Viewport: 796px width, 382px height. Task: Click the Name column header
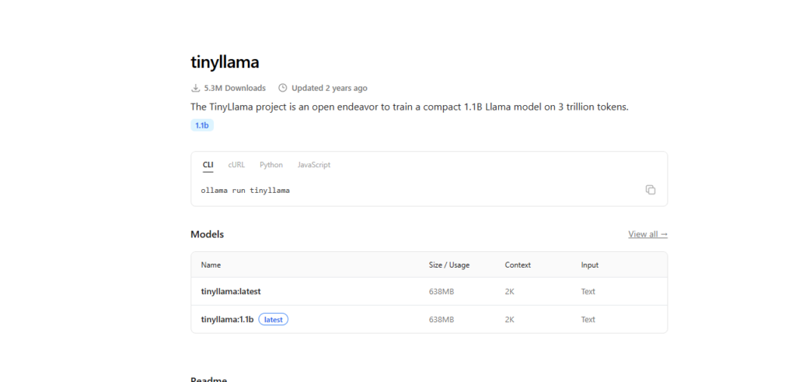click(211, 265)
